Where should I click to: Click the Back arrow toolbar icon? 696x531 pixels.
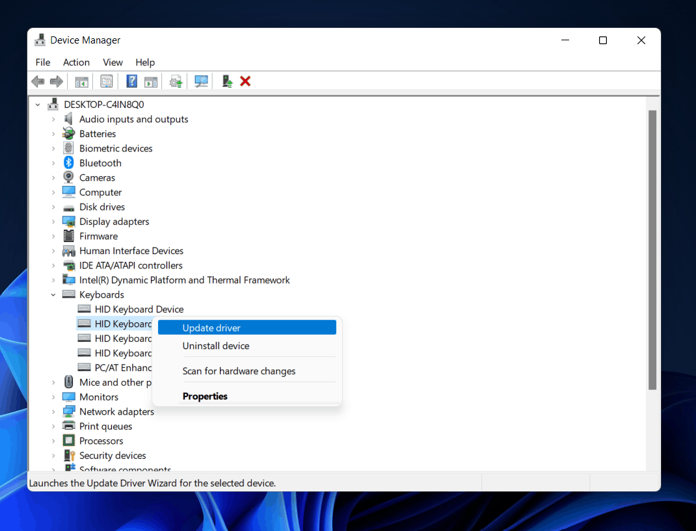coord(38,81)
